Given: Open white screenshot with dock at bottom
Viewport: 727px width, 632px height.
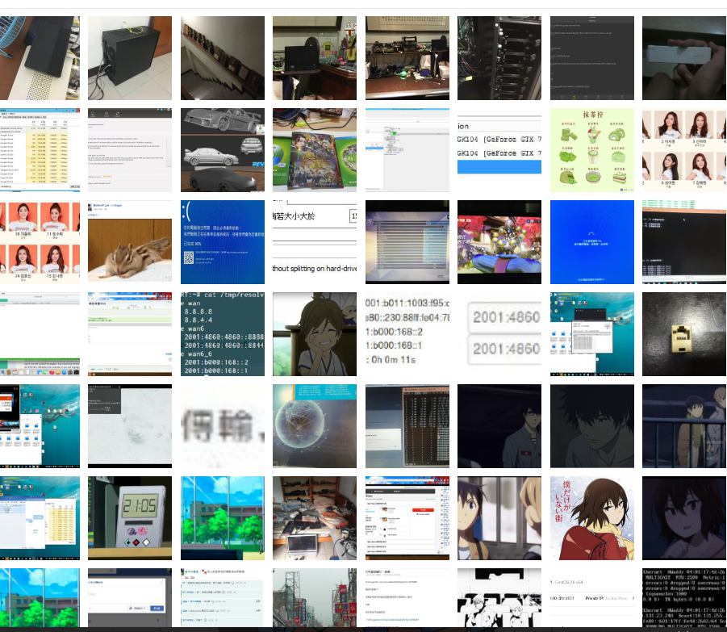Looking at the screenshot, I should 40,334.
